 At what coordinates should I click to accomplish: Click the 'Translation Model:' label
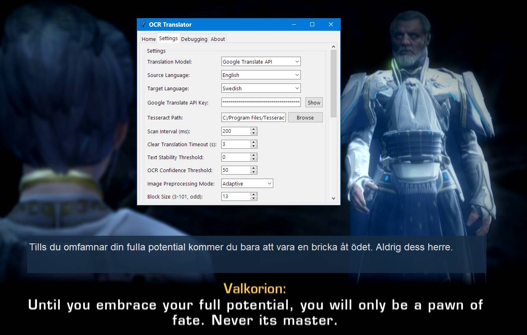pyautogui.click(x=169, y=62)
